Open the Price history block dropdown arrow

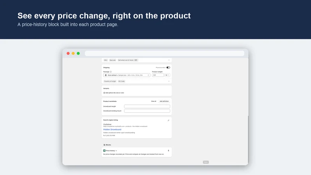click(116, 151)
